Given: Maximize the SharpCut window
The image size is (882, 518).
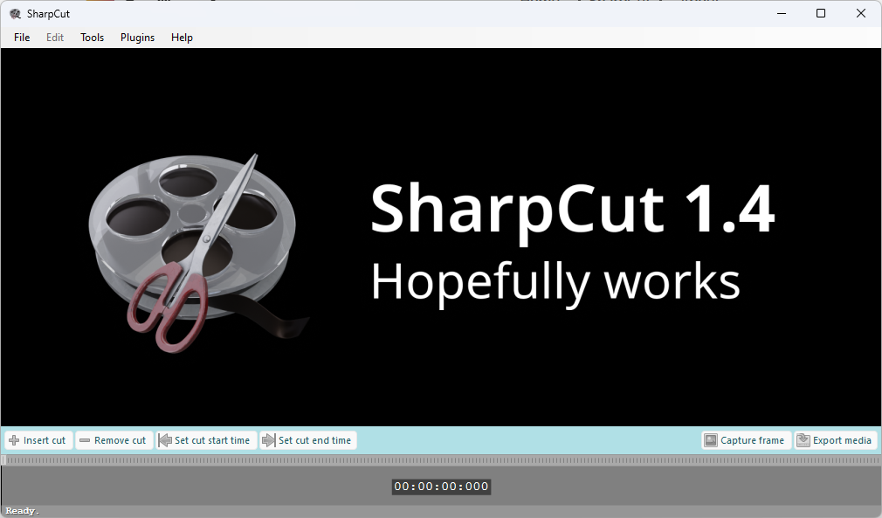Looking at the screenshot, I should pyautogui.click(x=821, y=13).
